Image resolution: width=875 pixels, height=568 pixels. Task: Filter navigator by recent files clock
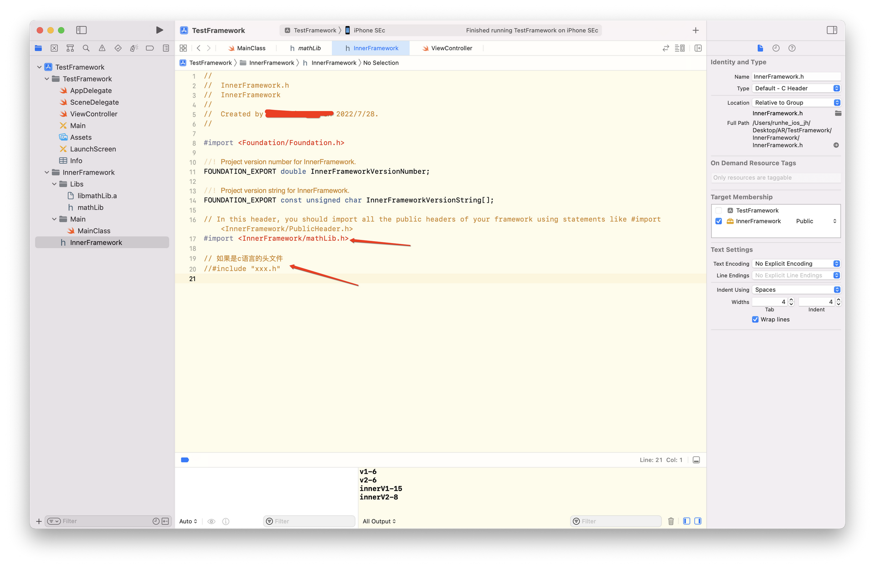tap(156, 522)
